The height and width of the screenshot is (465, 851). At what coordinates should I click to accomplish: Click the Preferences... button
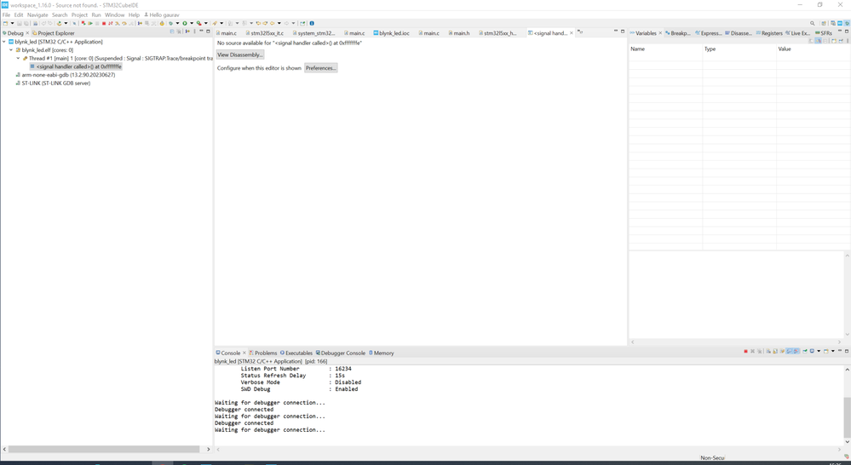point(321,68)
